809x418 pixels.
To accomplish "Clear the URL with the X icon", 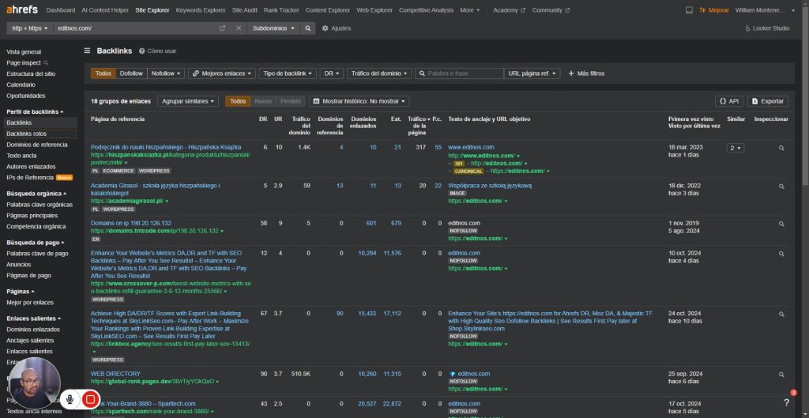I will [239, 28].
